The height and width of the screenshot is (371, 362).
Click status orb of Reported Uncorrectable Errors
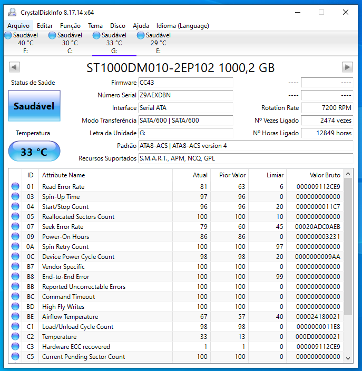tap(15, 286)
